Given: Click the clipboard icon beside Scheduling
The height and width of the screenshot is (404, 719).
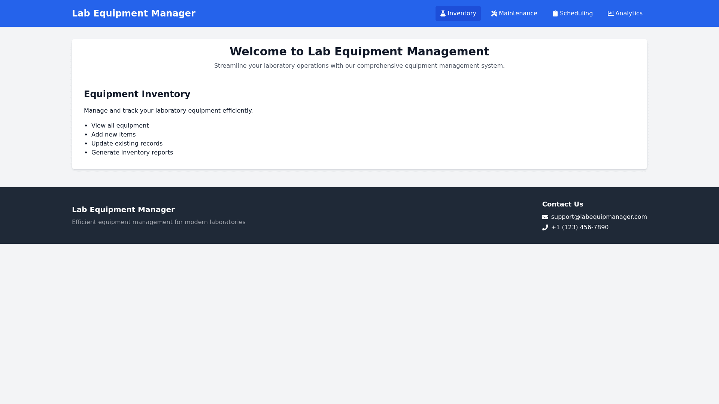Looking at the screenshot, I should [555, 13].
